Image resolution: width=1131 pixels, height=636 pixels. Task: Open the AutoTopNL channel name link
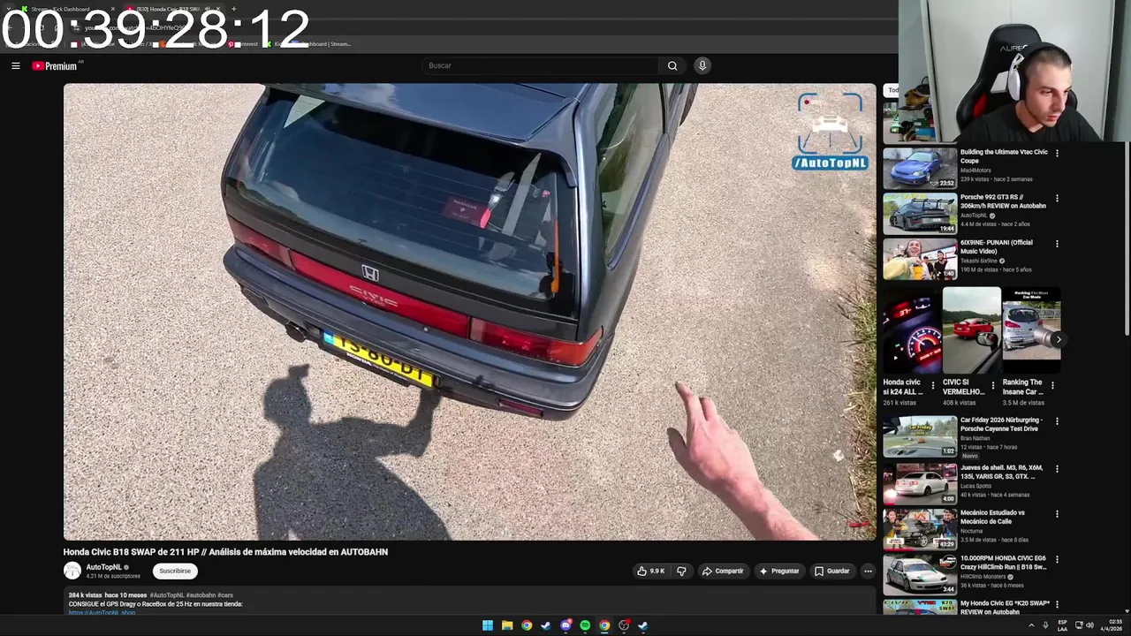click(104, 567)
